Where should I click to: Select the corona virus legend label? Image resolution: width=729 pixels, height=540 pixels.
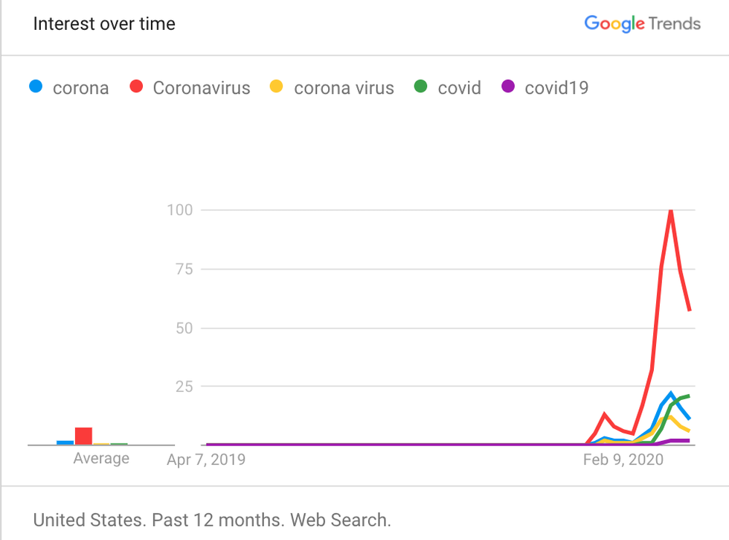(x=344, y=88)
